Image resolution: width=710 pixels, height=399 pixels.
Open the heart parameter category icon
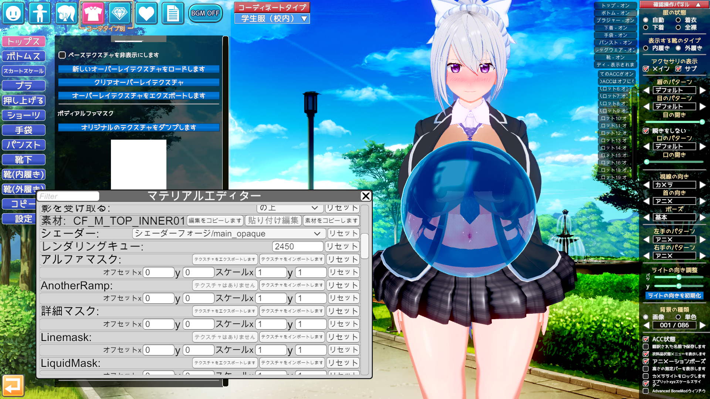coord(146,14)
